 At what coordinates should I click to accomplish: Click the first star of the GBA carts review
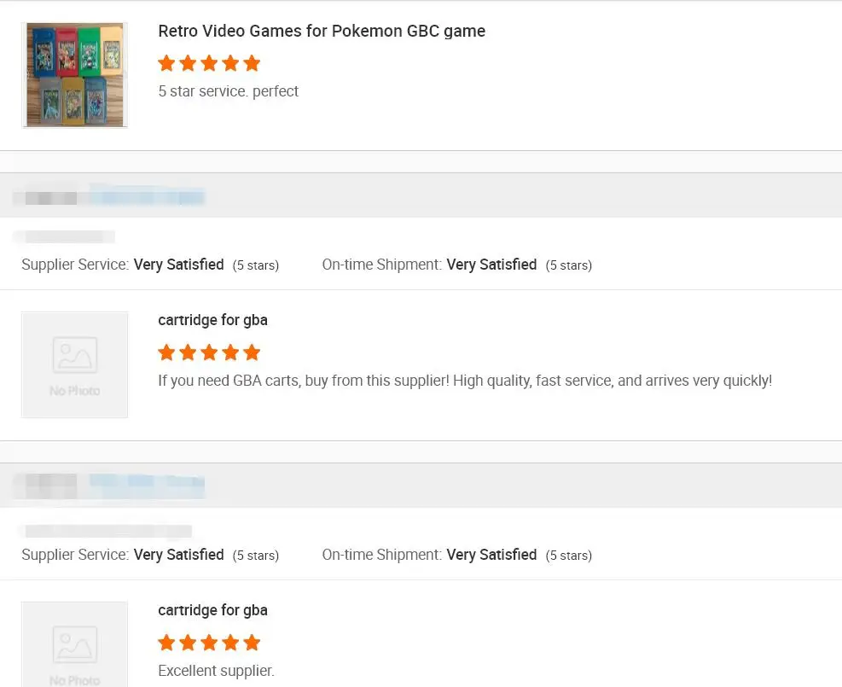(x=166, y=352)
